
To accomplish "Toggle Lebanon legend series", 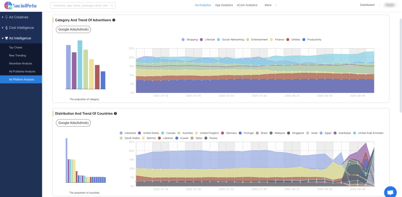I will [x=165, y=138].
